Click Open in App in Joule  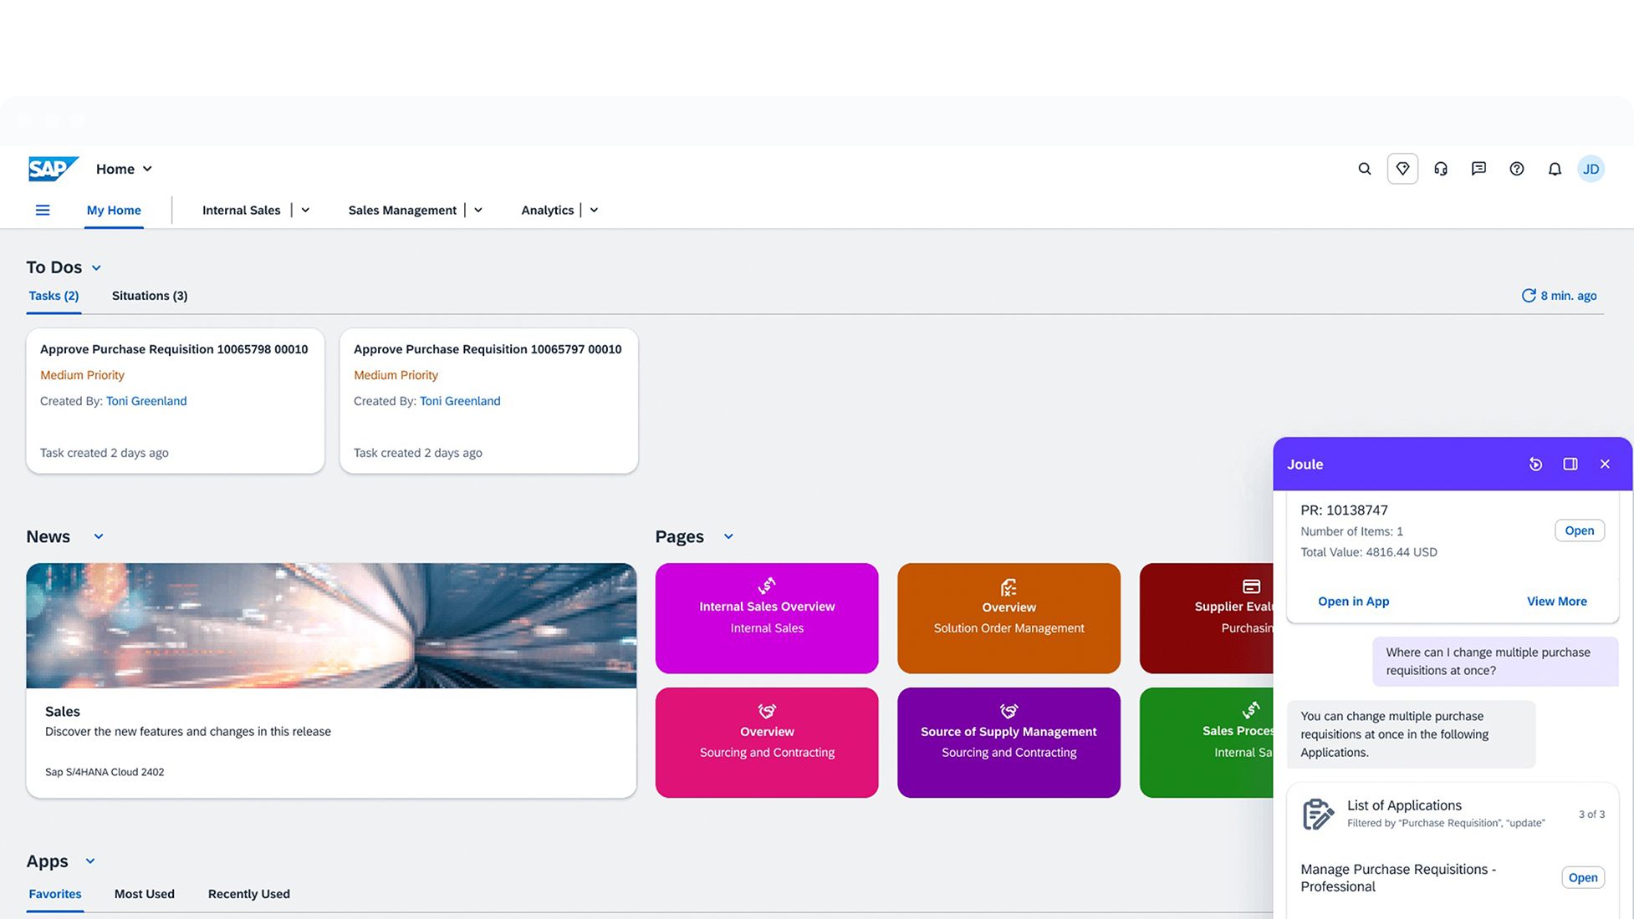point(1353,602)
